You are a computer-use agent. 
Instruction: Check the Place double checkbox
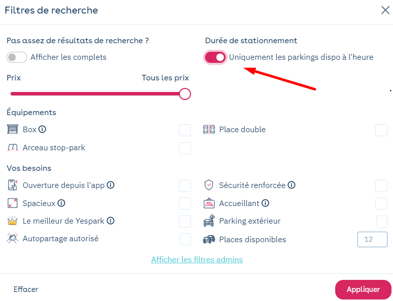tap(381, 130)
